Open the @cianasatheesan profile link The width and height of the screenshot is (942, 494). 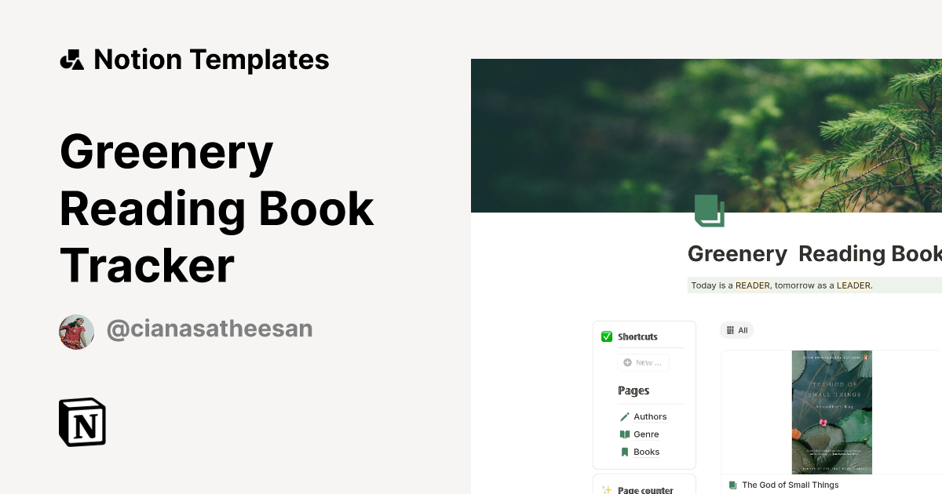pyautogui.click(x=209, y=329)
